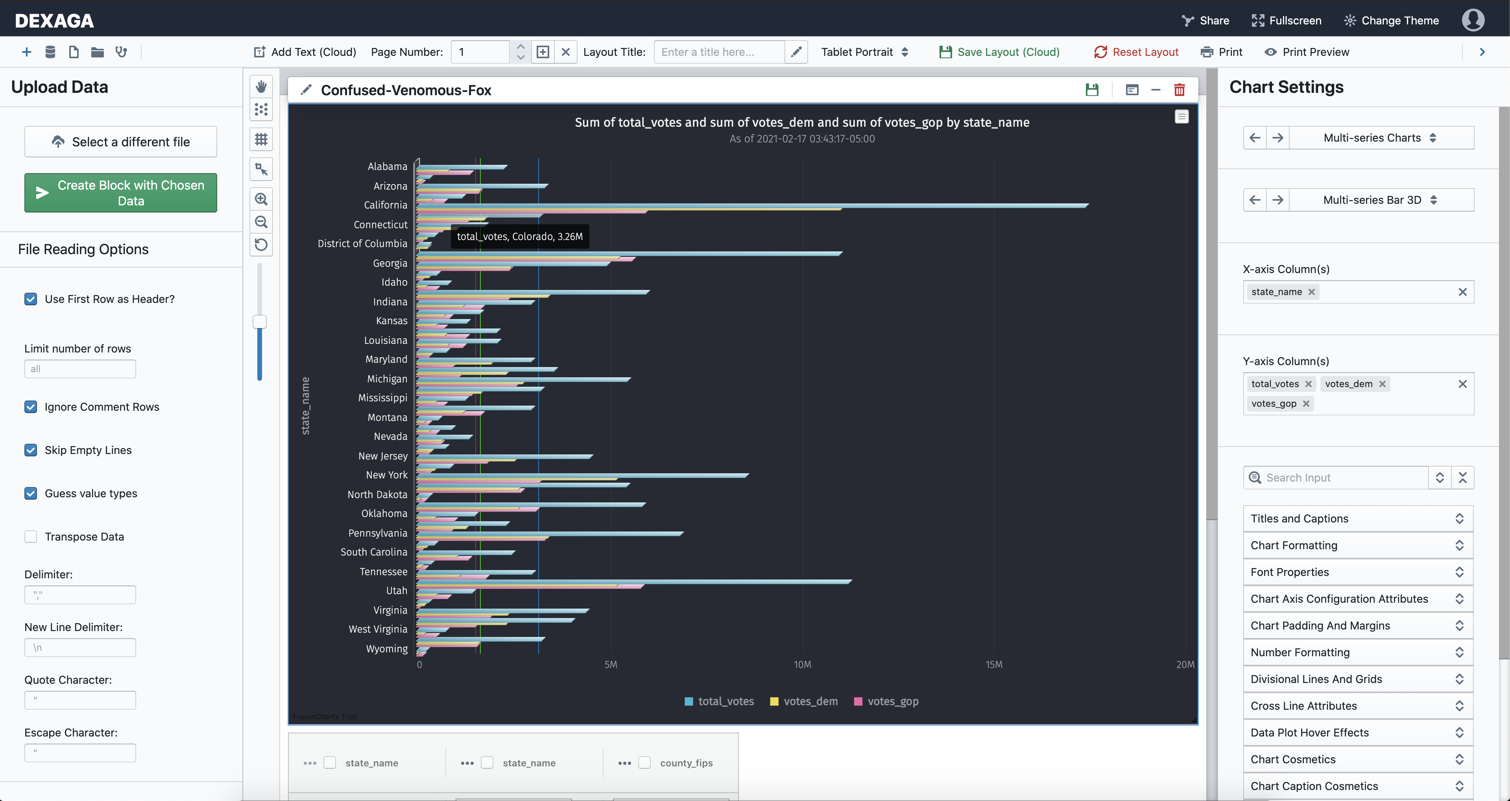Click Create Block with Chosen Data
Screen dimensions: 1510x801
click(x=121, y=193)
